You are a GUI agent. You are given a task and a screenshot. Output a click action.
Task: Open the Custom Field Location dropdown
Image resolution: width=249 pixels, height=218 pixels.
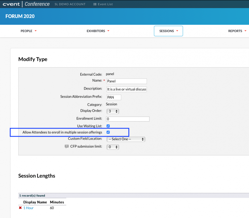126,139
